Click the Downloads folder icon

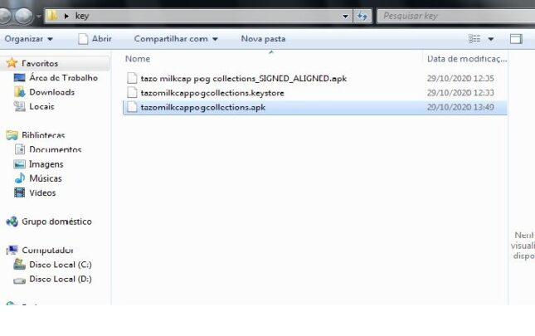coord(19,92)
